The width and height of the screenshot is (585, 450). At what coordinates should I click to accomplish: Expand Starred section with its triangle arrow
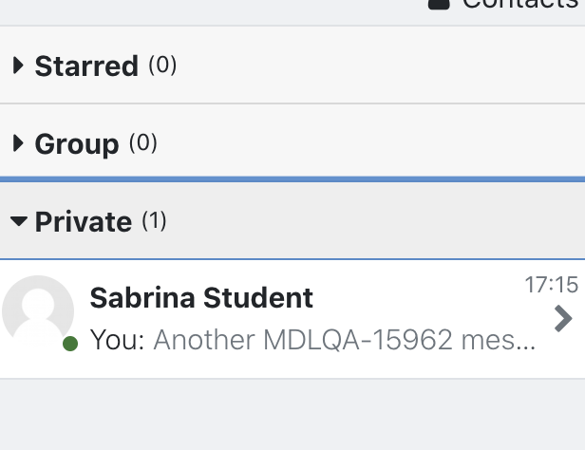point(18,66)
